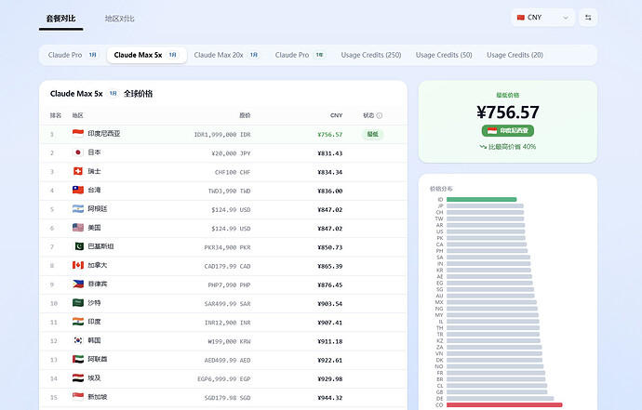Click the Indonesia flag in row 1
The width and height of the screenshot is (642, 410).
coord(78,133)
